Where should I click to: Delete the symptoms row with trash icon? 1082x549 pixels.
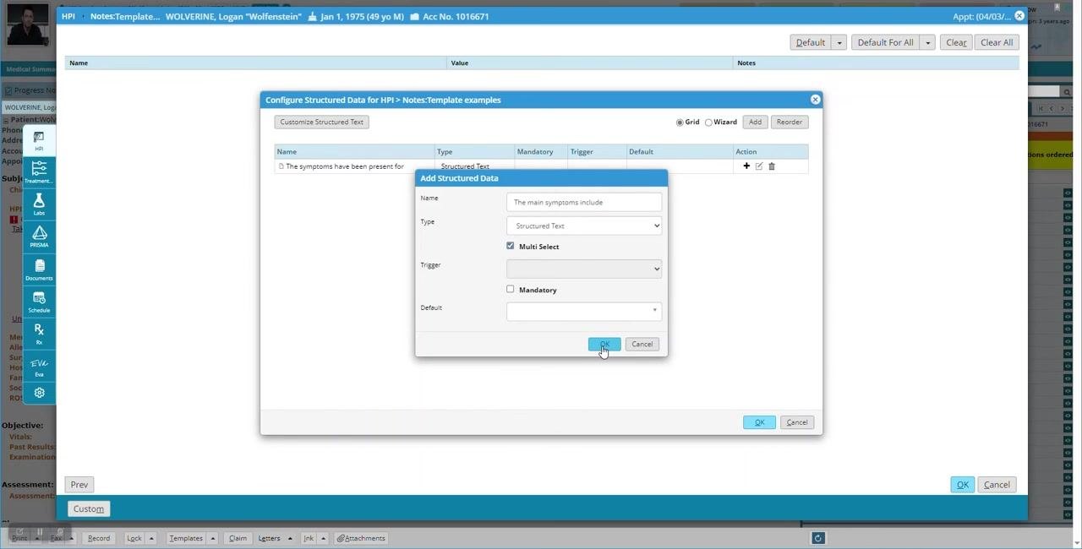click(x=772, y=166)
